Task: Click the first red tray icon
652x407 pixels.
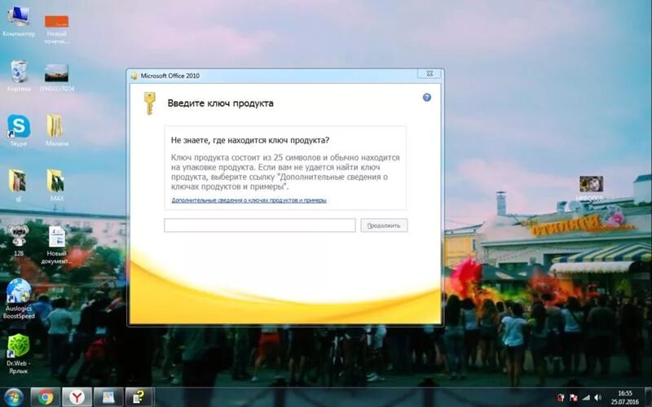Action: point(561,397)
